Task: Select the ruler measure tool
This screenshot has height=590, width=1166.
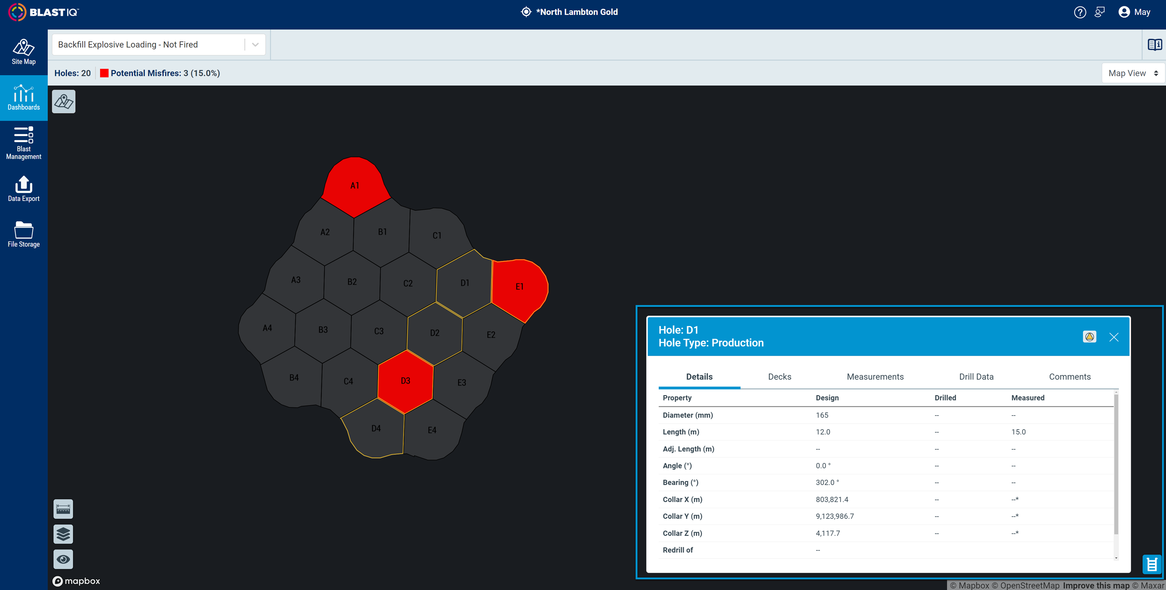Action: pos(63,509)
